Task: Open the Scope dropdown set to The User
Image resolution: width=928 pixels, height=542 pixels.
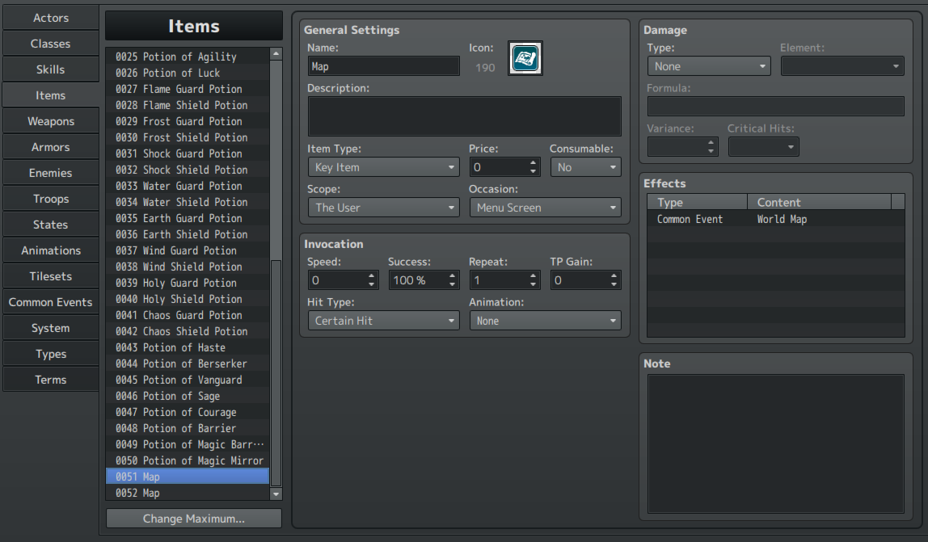Action: pos(383,208)
